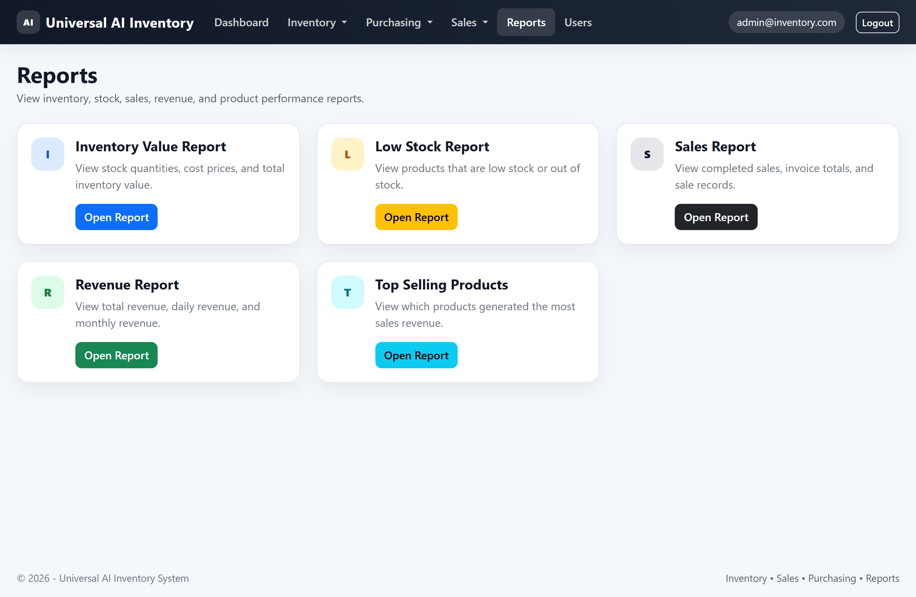Viewport: 916px width, 597px height.
Task: Open the Inventory Value Report with blue button
Action: pos(116,217)
